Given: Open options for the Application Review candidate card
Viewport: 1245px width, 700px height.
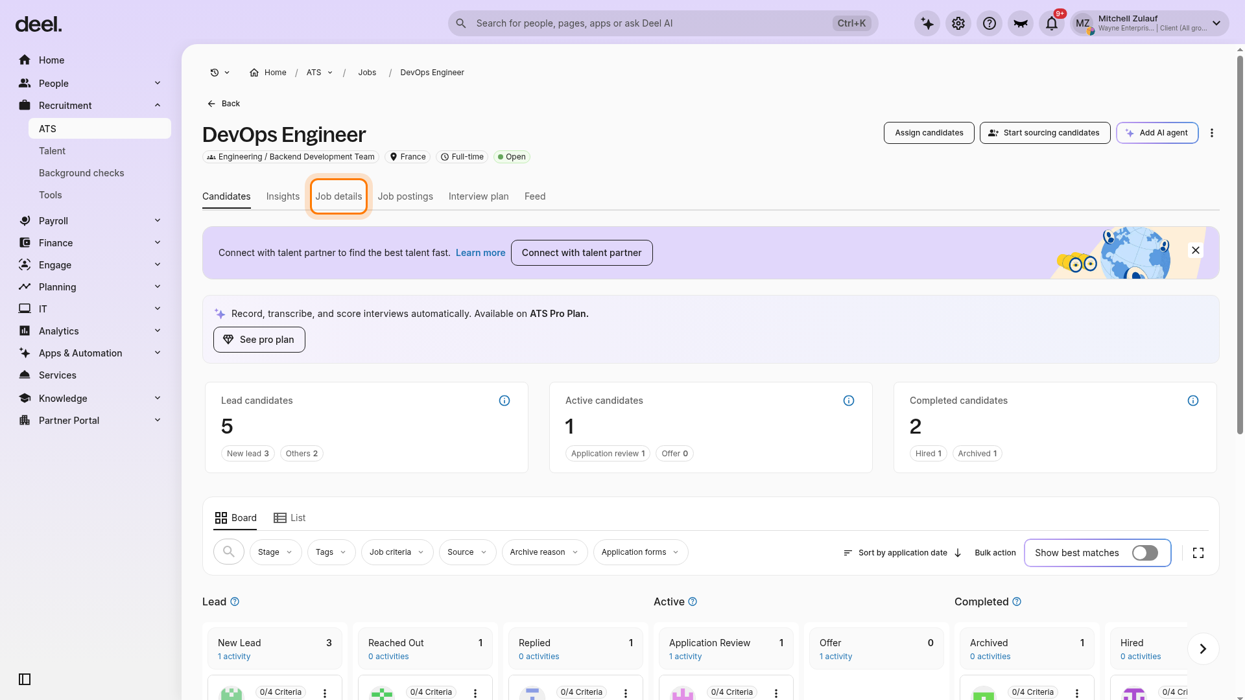Looking at the screenshot, I should (x=776, y=693).
